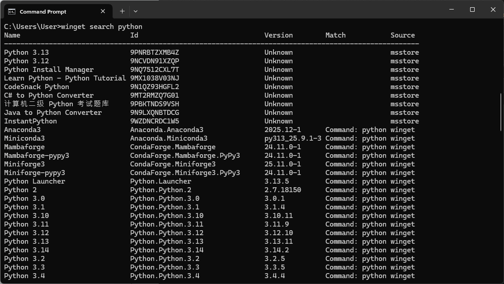Viewport: 504px width, 284px height.
Task: Click the Source column header
Action: [402, 35]
